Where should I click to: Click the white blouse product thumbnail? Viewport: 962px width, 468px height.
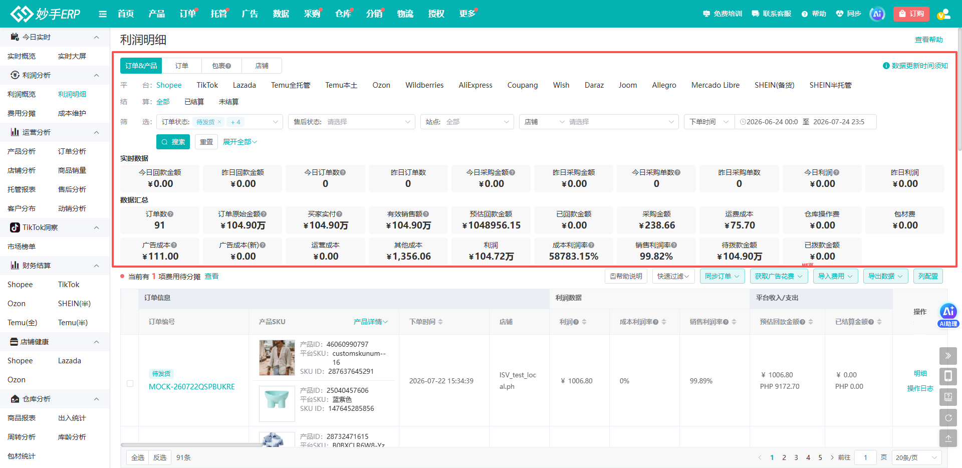click(277, 358)
